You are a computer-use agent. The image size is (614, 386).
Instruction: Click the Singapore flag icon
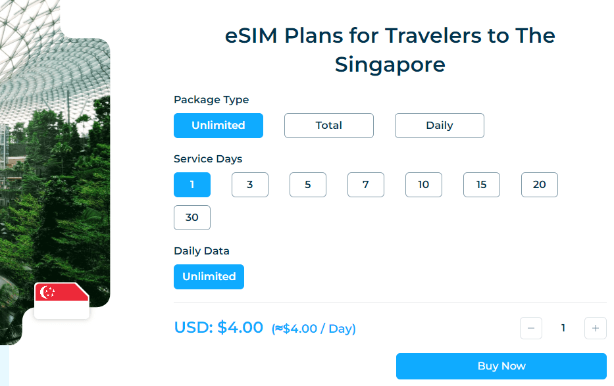click(61, 301)
